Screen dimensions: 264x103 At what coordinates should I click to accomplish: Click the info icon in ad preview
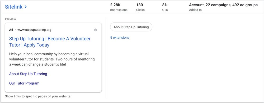coord(96,30)
